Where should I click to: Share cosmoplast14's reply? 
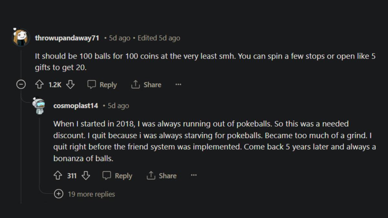(162, 176)
